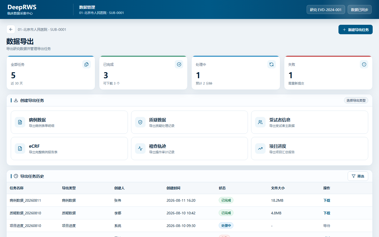Click the 数据导出 page heading

(x=20, y=41)
